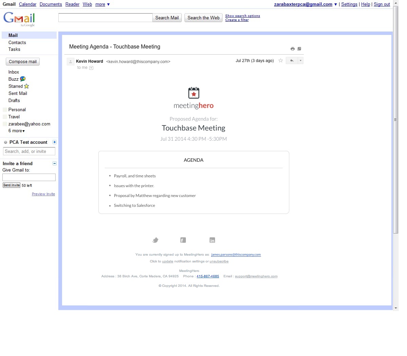Open Contacts in left navigation

(17, 43)
